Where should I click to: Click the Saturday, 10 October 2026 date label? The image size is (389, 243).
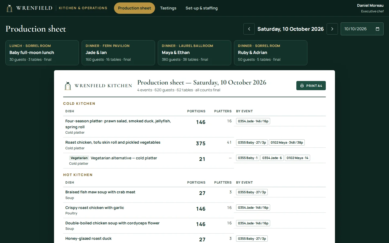[291, 29]
